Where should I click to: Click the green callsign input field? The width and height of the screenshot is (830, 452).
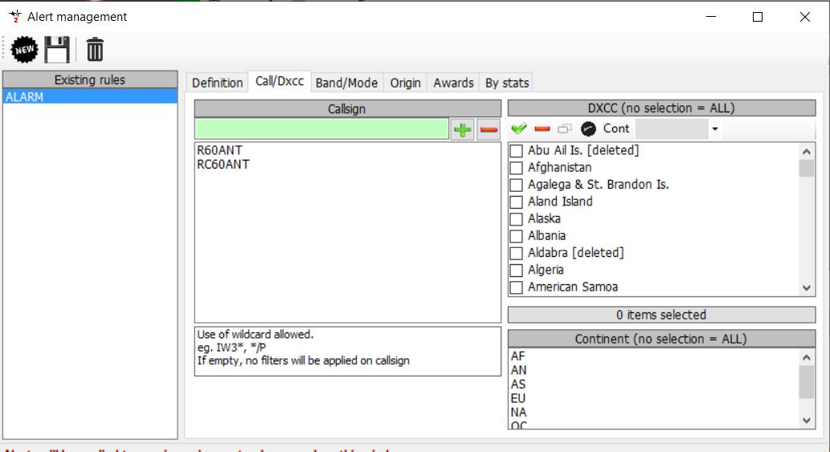coord(322,129)
